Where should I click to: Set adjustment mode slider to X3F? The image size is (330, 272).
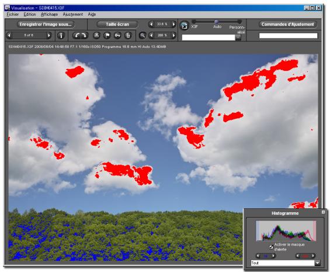pos(194,22)
